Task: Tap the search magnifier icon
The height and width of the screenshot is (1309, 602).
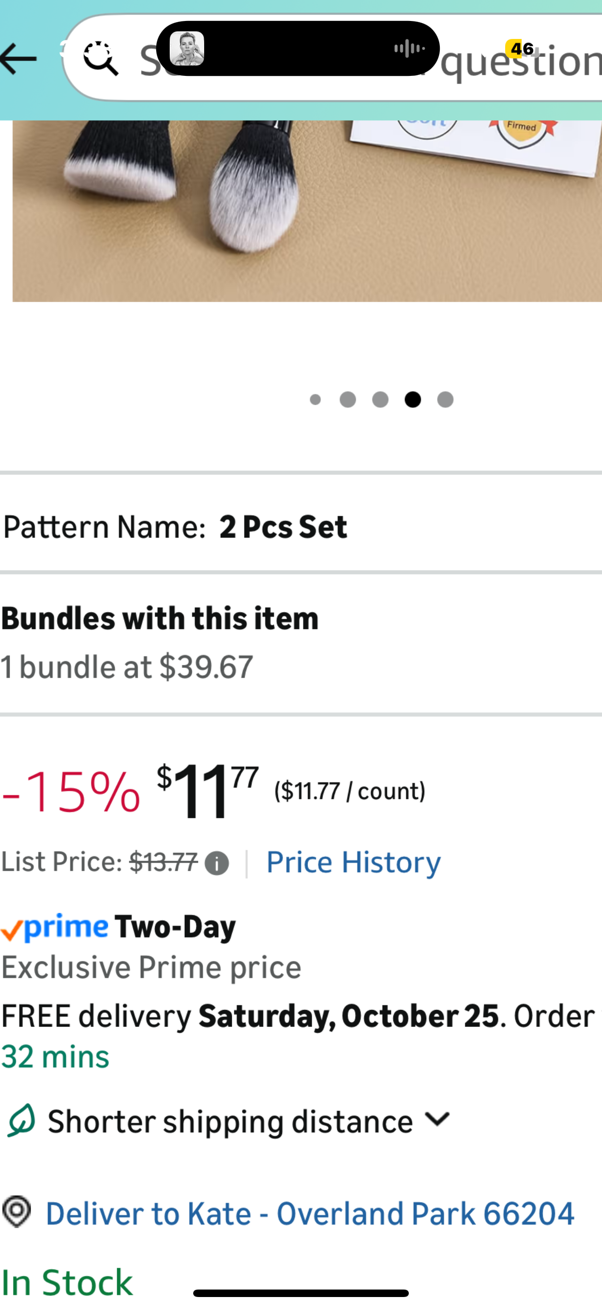Action: 101,59
